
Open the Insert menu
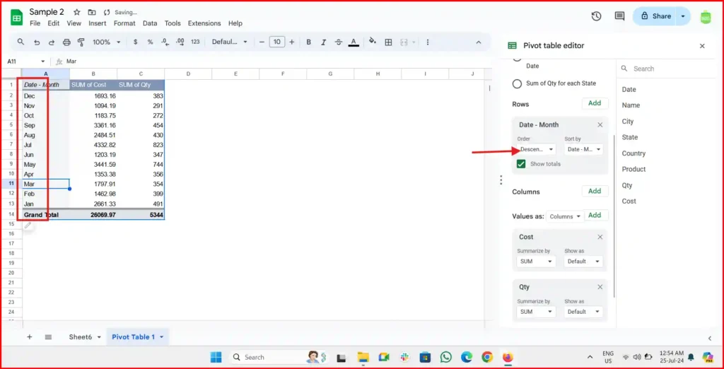98,23
